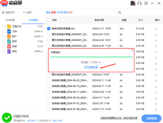Image resolution: width=163 pixels, height=123 pixels.
Task: Click the 视频 camera icon
Action: tap(9, 46)
